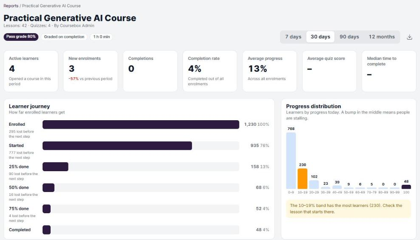Click the '935 76%' started value
Viewport: 420px width, 240px height.
tap(260, 146)
